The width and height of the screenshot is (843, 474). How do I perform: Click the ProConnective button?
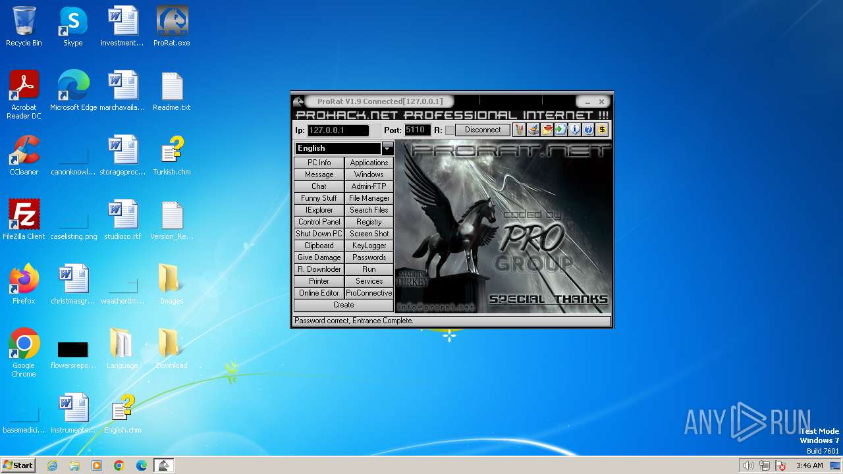(369, 293)
